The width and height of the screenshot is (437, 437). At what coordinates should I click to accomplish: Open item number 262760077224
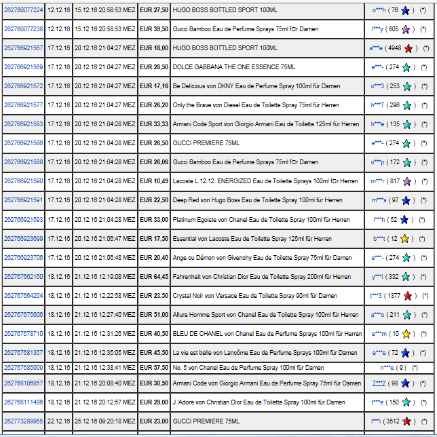(x=24, y=10)
